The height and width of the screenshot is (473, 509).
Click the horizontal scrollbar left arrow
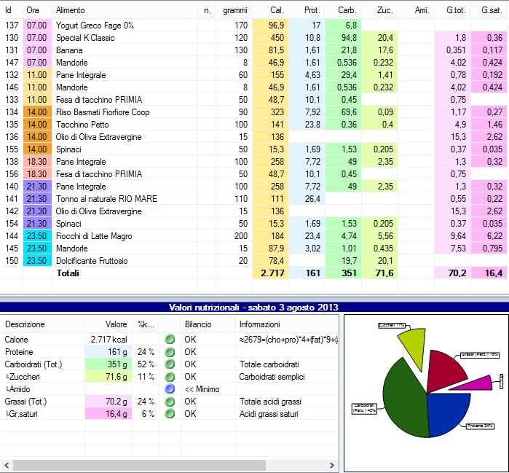click(x=6, y=465)
